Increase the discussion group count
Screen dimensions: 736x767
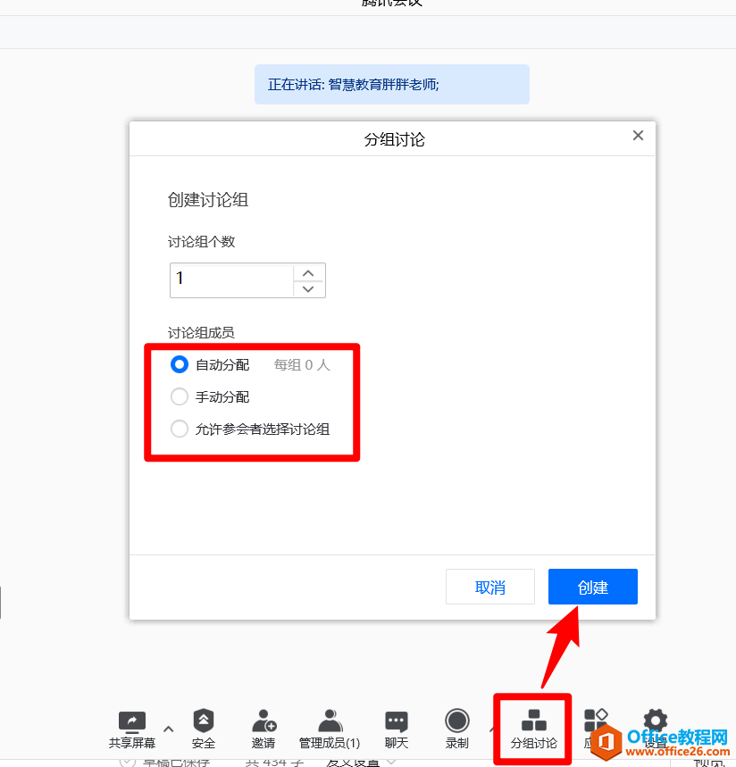308,273
